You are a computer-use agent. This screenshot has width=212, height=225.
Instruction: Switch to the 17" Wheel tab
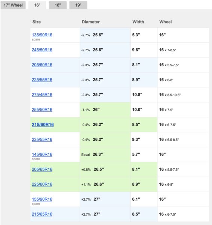pyautogui.click(x=13, y=5)
